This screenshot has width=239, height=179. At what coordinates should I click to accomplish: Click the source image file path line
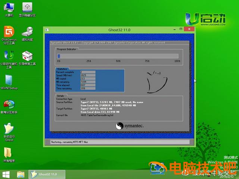pos(108,105)
